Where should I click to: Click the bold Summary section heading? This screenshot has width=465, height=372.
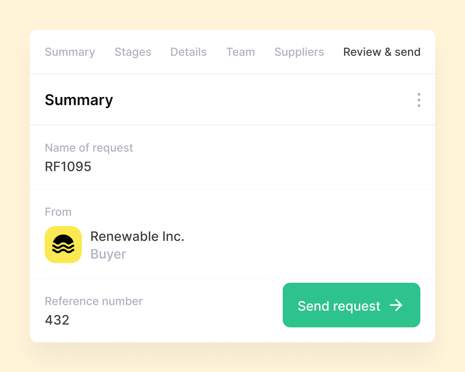pyautogui.click(x=79, y=100)
